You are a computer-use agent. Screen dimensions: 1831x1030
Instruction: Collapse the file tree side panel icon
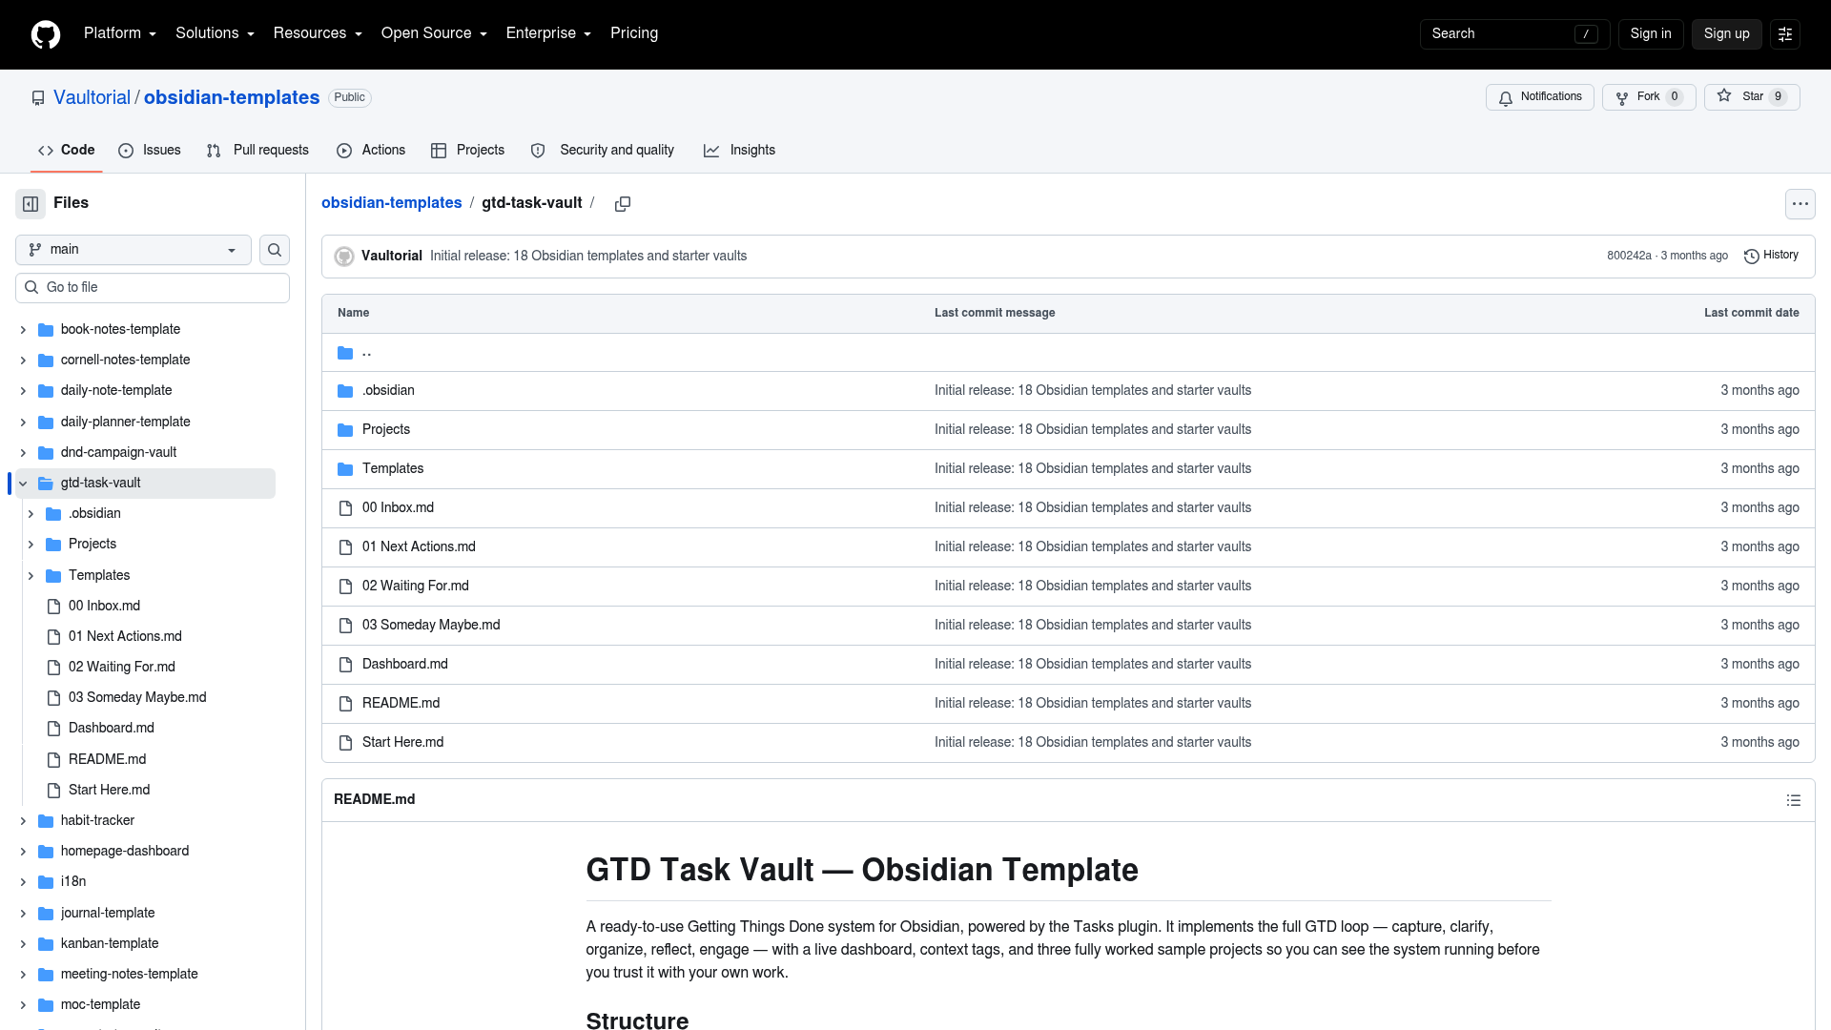pos(31,204)
